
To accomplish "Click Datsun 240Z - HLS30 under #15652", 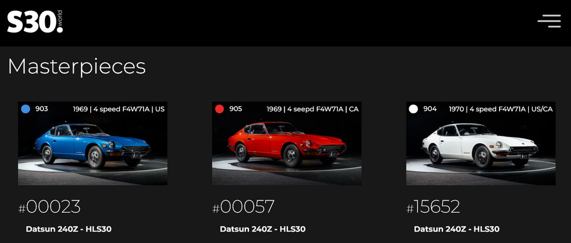I will [x=457, y=229].
